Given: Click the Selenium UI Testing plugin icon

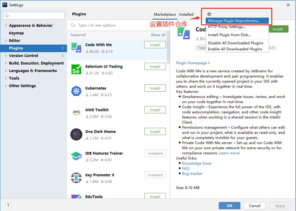Looking at the screenshot, I should (76, 69).
